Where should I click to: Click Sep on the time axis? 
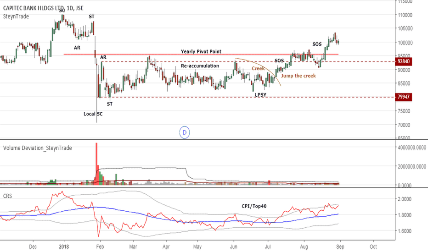[x=340, y=247]
